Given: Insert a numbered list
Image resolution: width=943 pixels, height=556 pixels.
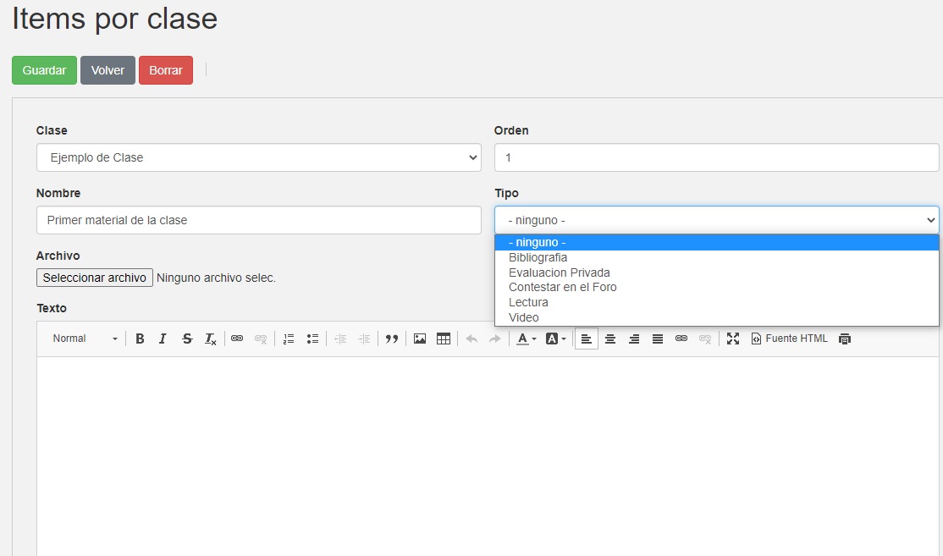Looking at the screenshot, I should (289, 339).
